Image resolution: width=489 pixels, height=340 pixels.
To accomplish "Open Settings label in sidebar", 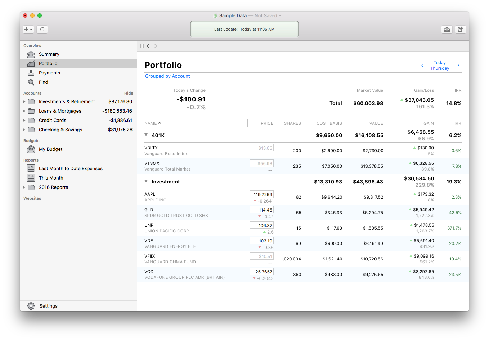I will [49, 306].
